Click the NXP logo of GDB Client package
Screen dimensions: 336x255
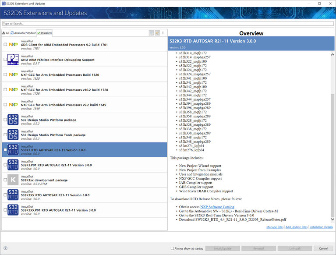pos(13,44)
